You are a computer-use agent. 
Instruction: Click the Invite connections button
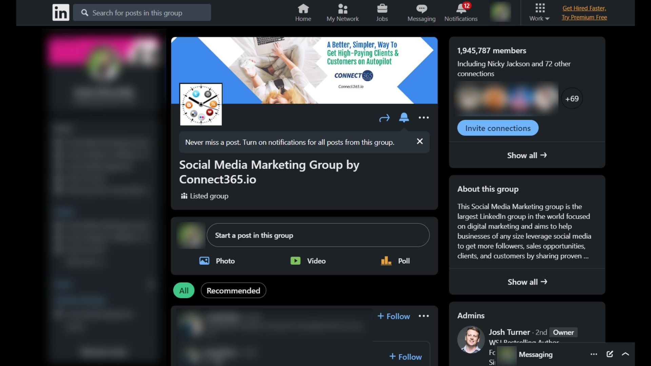(497, 128)
